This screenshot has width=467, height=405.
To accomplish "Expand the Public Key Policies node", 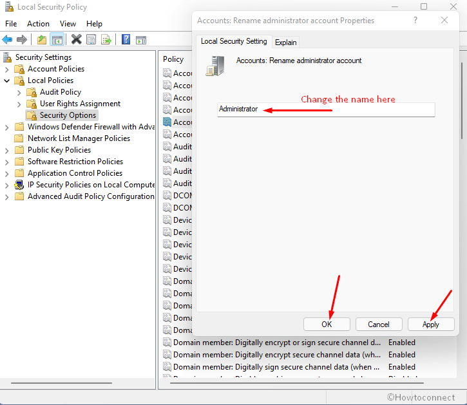I will click(x=7, y=151).
